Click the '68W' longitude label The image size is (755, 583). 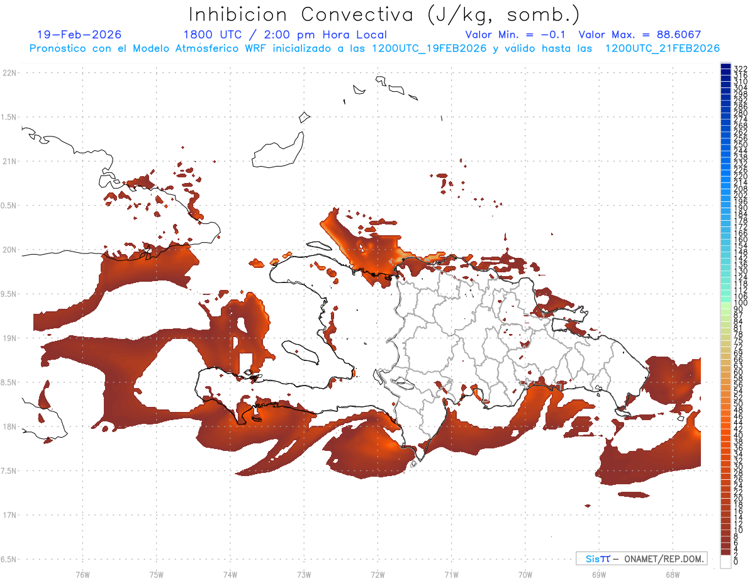(673, 574)
